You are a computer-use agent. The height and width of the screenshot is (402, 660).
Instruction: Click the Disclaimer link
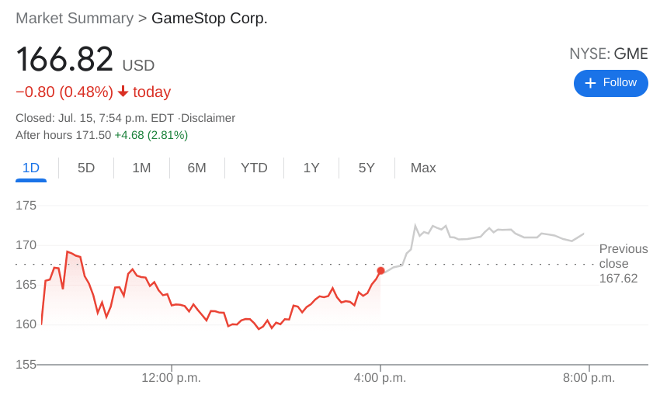point(208,118)
